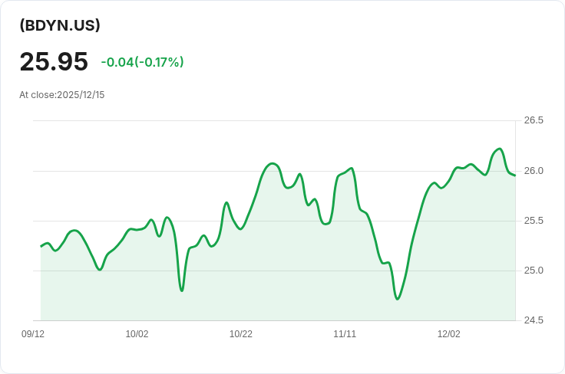Viewport: 565px width, 374px height.
Task: Click the 24.5 y-axis price label
Action: pyautogui.click(x=534, y=320)
